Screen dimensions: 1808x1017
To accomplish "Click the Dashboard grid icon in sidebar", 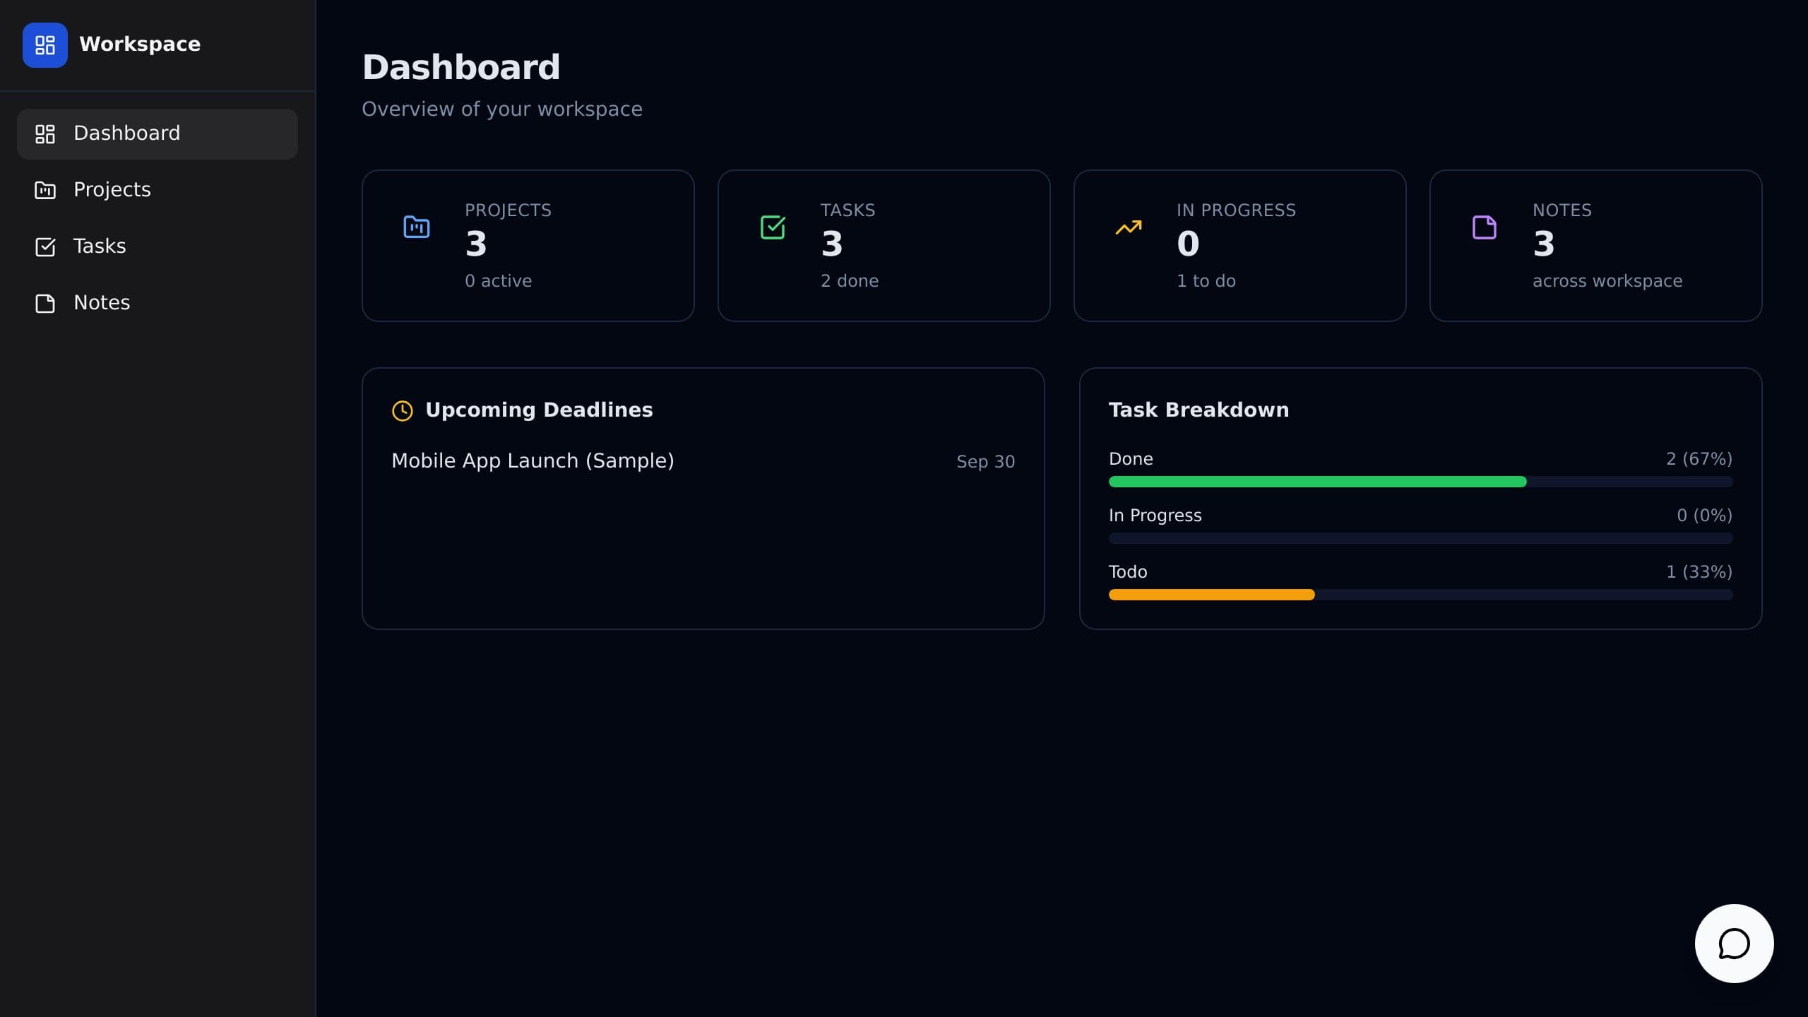I will coord(45,134).
